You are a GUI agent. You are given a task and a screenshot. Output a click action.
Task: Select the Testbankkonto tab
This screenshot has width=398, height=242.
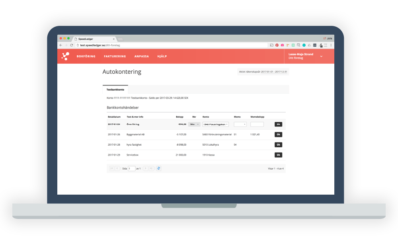pos(115,90)
